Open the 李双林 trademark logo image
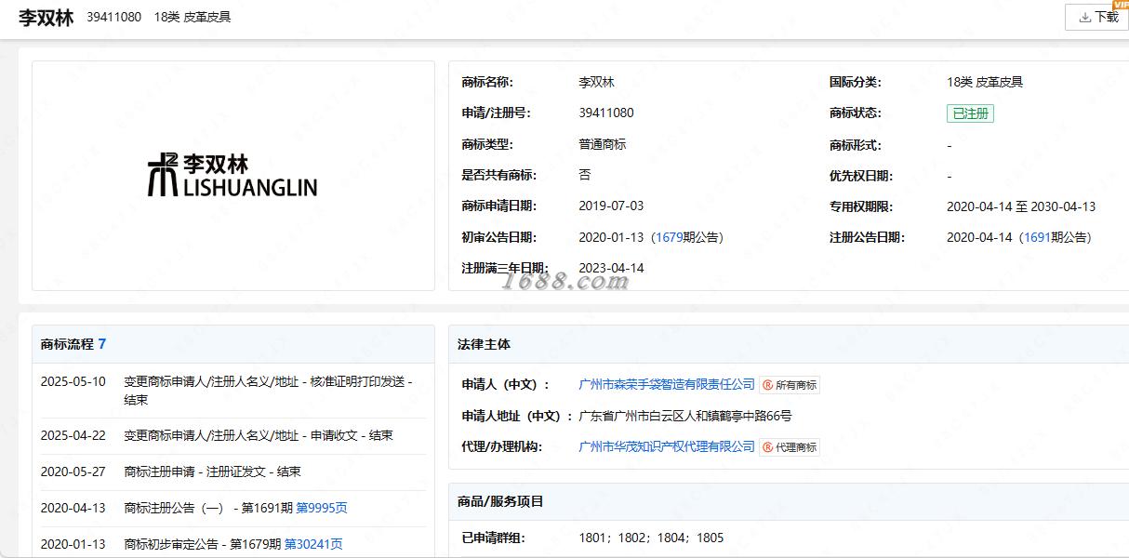The image size is (1129, 558). 232,176
